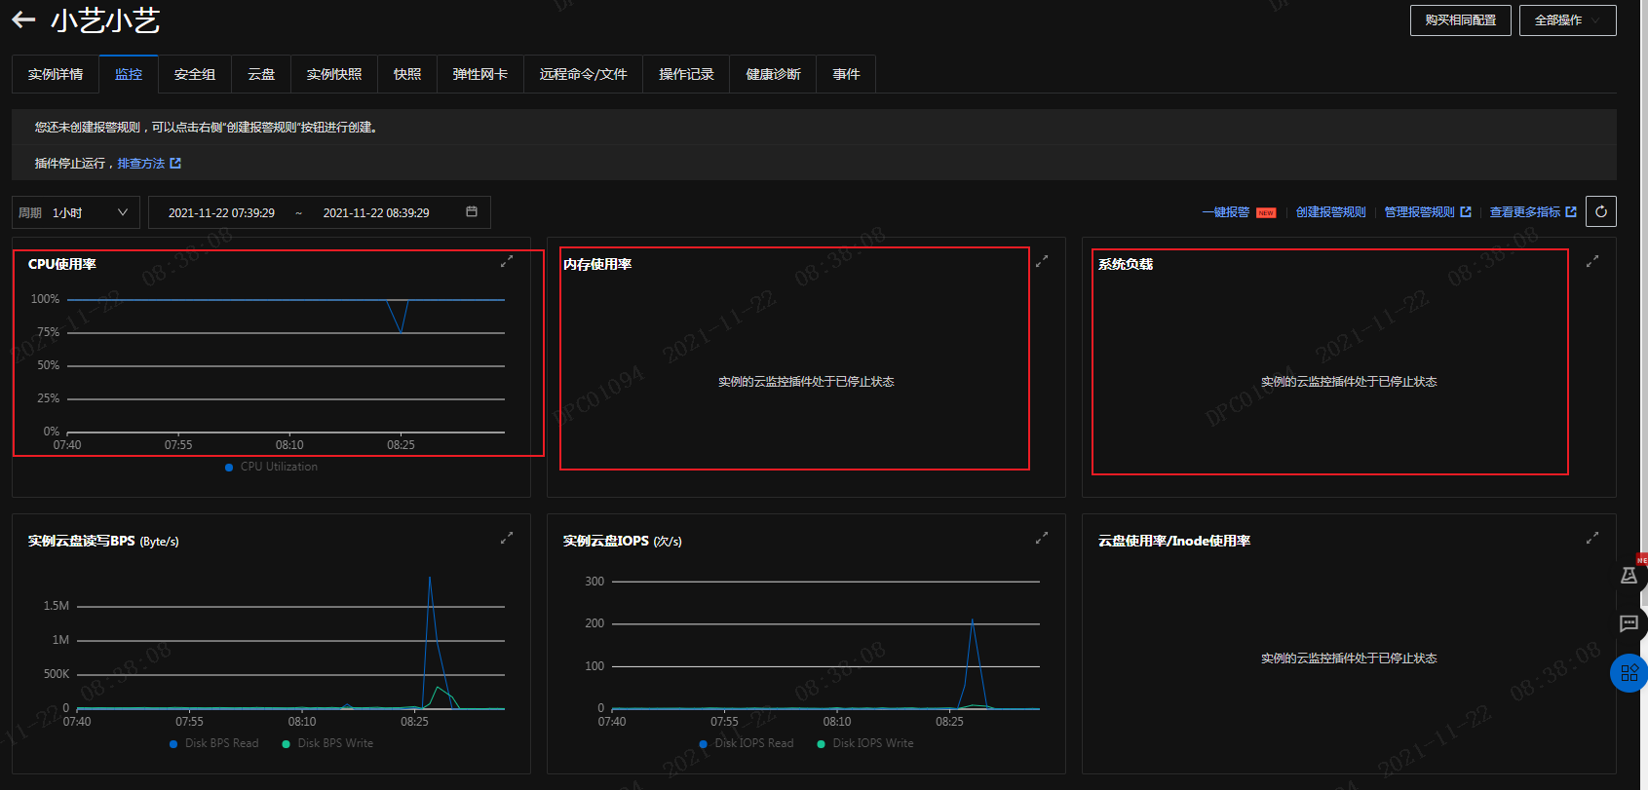
Task: Click the blue grid shortcut floating button
Action: [1629, 672]
